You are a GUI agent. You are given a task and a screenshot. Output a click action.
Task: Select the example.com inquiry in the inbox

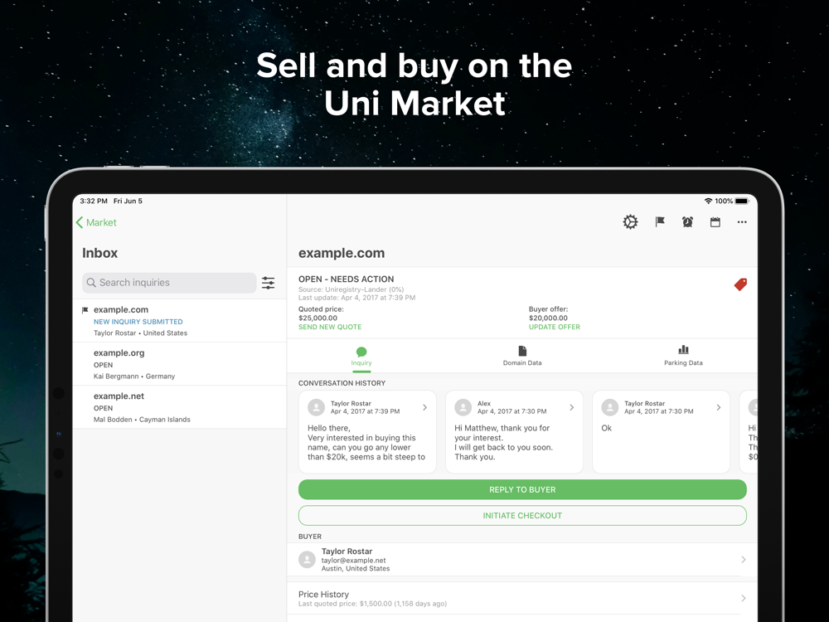pos(180,320)
